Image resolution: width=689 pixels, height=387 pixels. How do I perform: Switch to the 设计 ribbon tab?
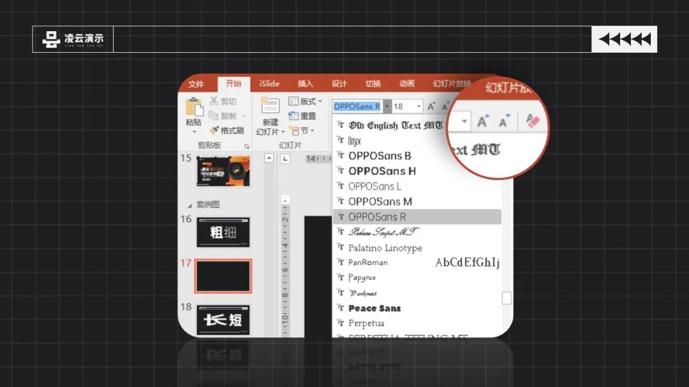pyautogui.click(x=339, y=83)
